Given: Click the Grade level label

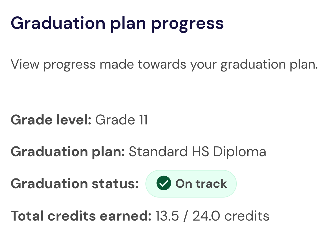Looking at the screenshot, I should [51, 120].
